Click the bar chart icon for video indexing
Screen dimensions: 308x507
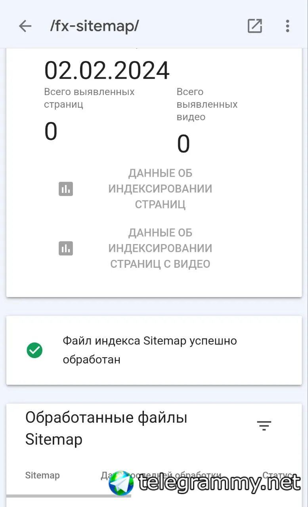(66, 248)
